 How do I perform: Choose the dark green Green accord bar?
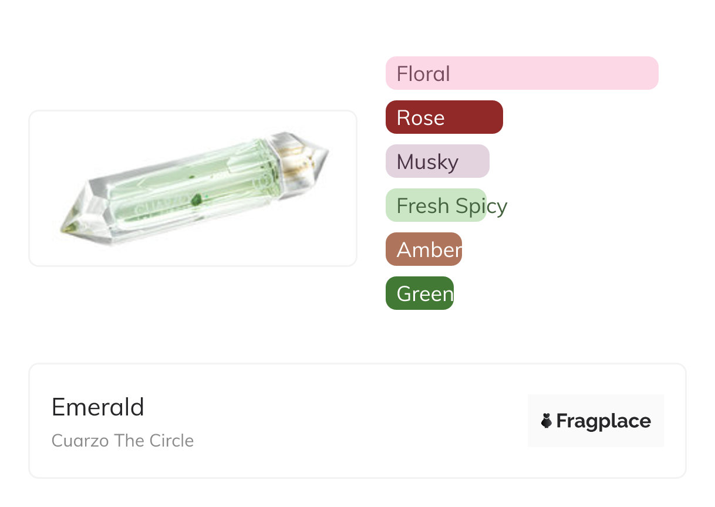pyautogui.click(x=420, y=293)
